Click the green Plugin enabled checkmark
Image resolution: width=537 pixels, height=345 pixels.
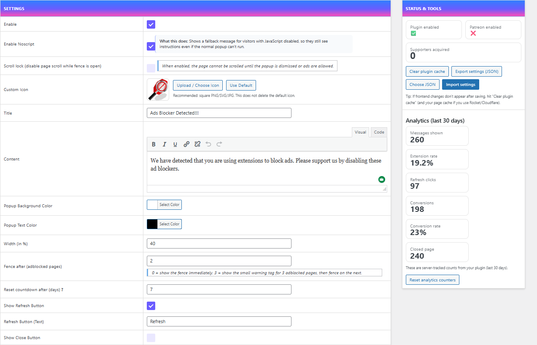point(413,33)
